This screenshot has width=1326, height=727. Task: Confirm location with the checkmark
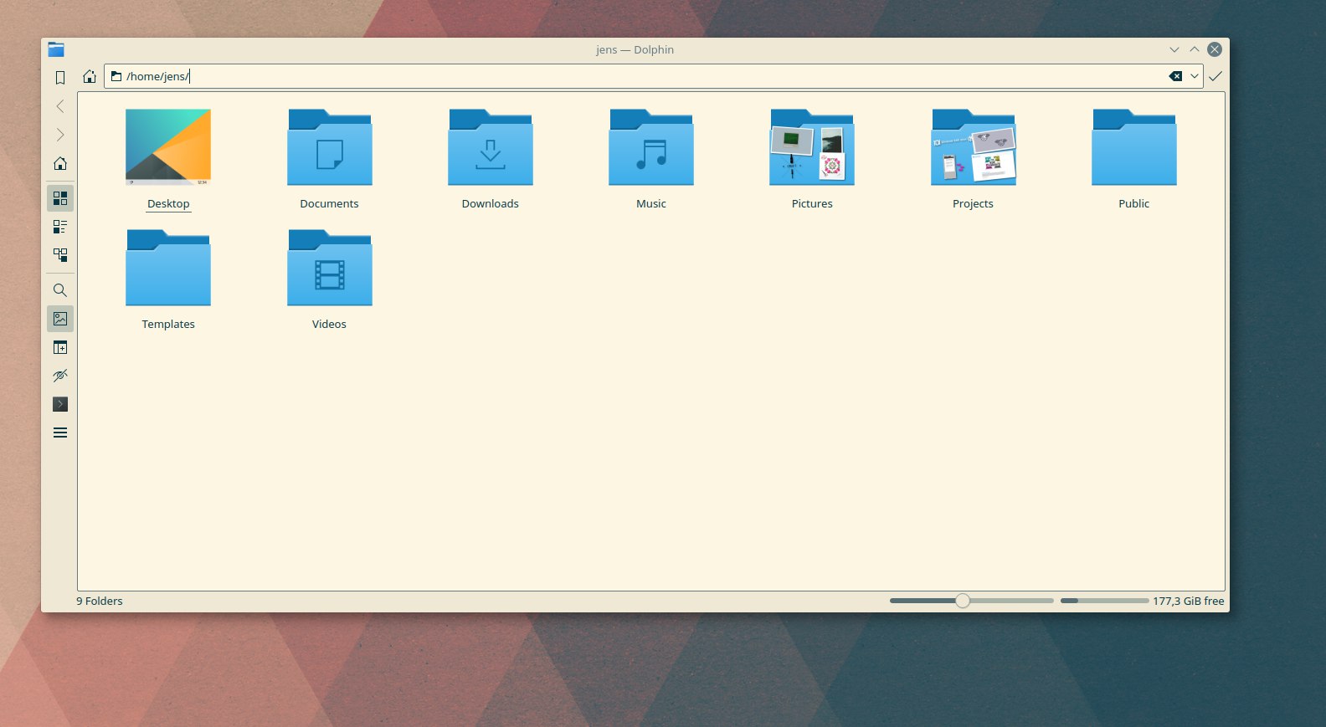tap(1215, 76)
